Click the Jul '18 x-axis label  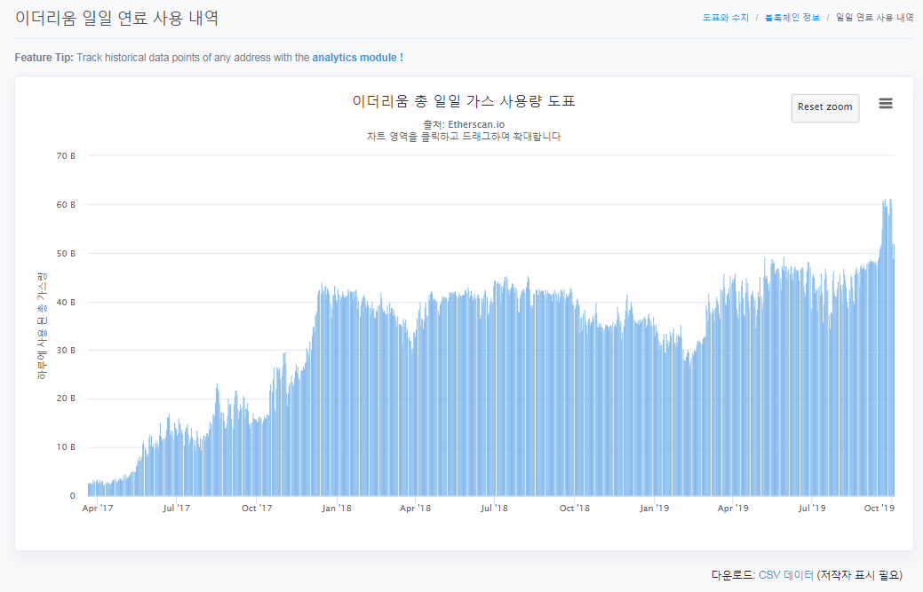click(x=494, y=509)
